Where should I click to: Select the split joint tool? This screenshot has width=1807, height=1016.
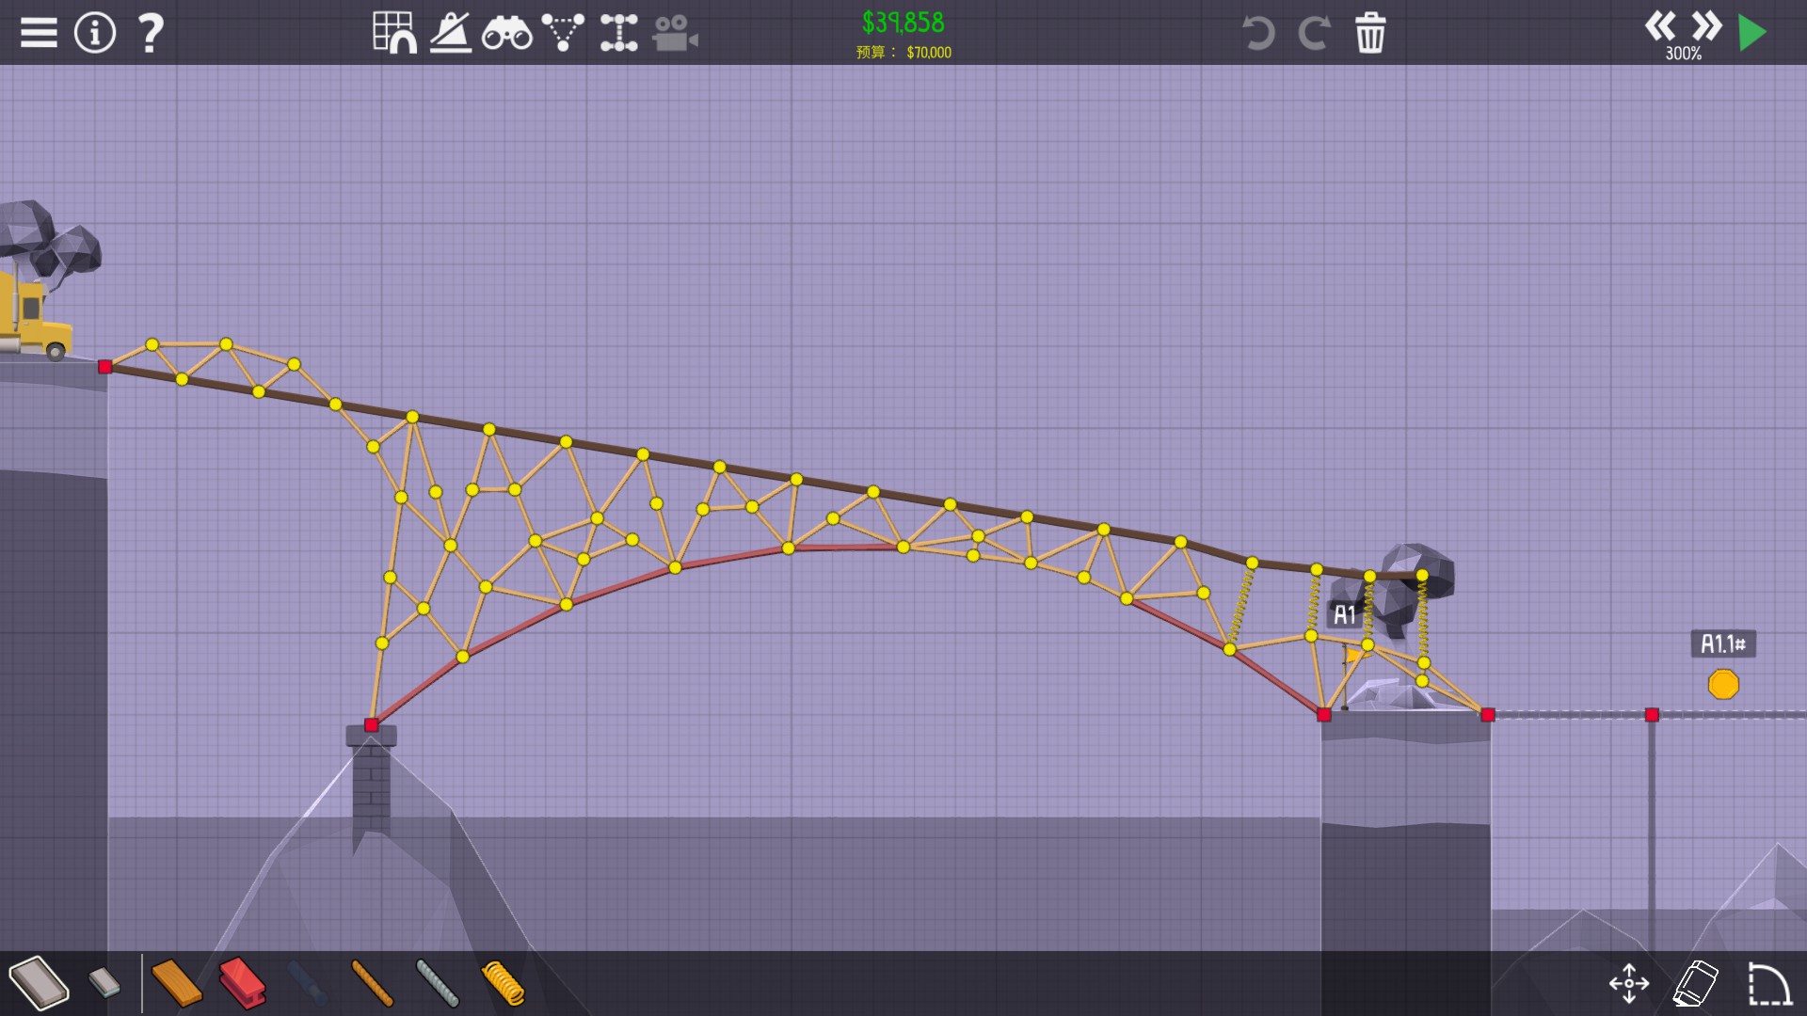618,33
